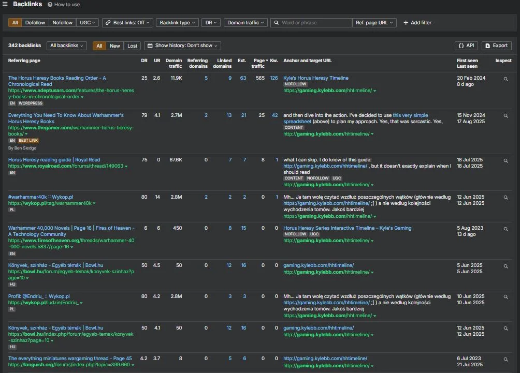Open Warhammer 40,000 Novels Page 16 link
Screen dimensions: 520x373
tap(71, 231)
